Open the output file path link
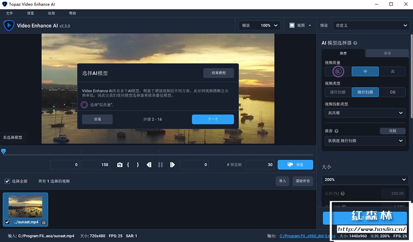Image resolution: width=413 pixels, height=242 pixels. [307, 236]
